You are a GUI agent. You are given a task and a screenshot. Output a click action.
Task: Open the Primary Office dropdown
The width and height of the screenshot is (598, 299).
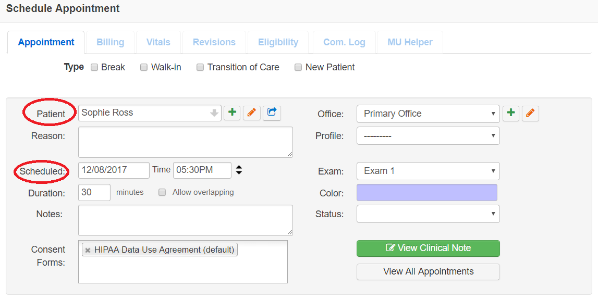click(x=428, y=114)
